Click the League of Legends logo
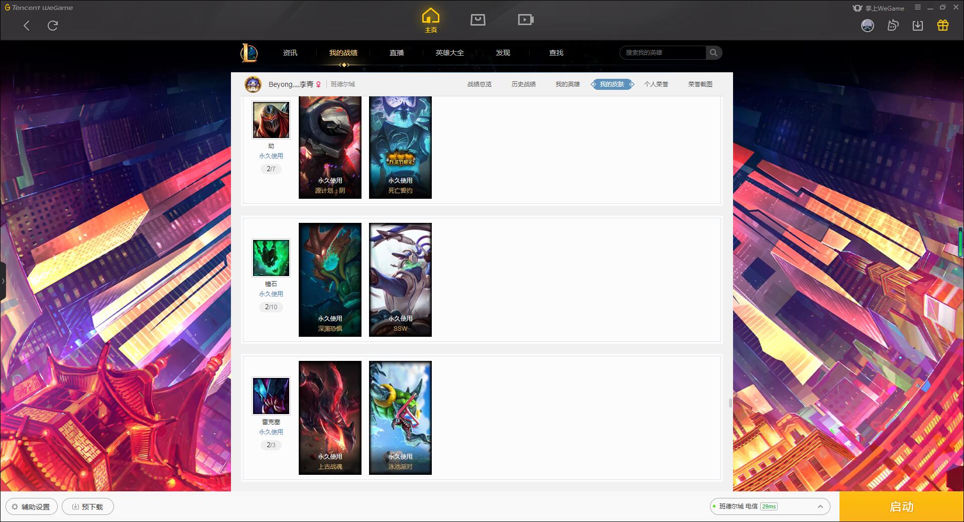 pos(249,53)
